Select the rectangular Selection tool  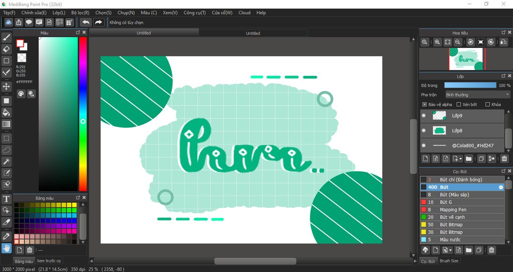coord(6,138)
